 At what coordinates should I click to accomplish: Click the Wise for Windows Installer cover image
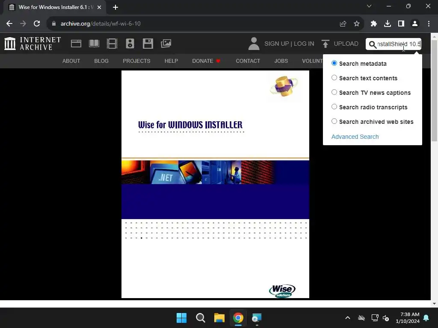click(216, 184)
